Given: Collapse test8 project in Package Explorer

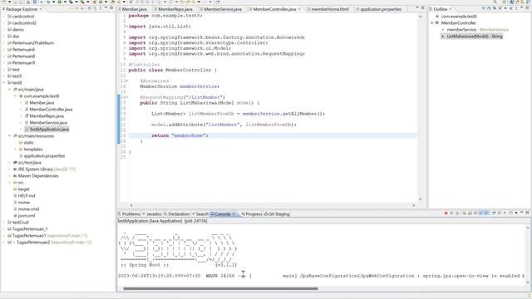Looking at the screenshot, I should [3, 83].
